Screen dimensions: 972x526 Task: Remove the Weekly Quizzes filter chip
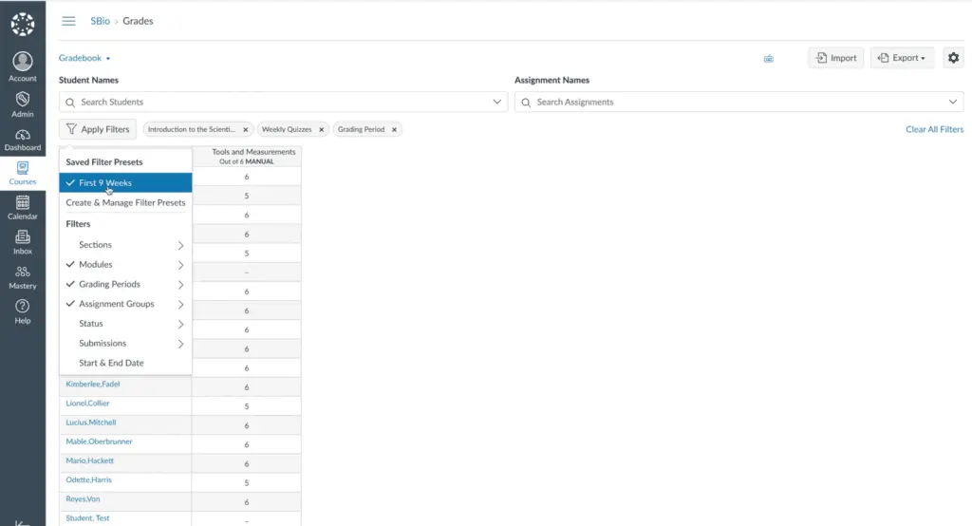(321, 130)
